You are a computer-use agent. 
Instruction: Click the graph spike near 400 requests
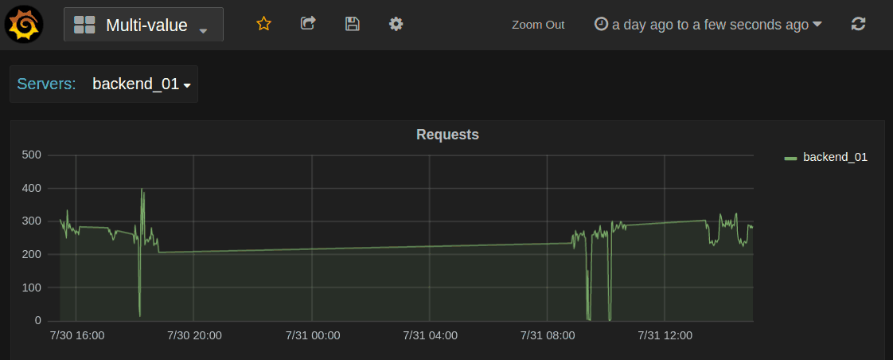click(142, 190)
